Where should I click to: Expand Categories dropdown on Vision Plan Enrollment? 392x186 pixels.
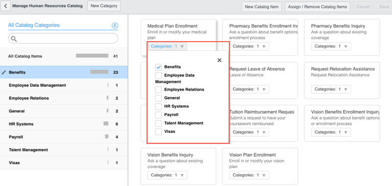pos(249,175)
